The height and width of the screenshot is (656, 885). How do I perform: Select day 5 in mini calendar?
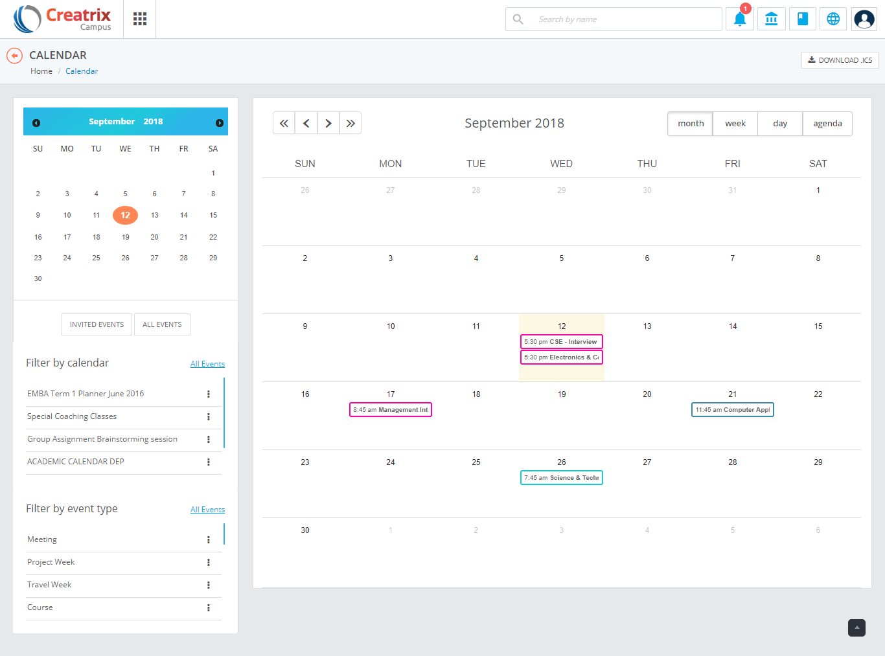click(x=125, y=194)
